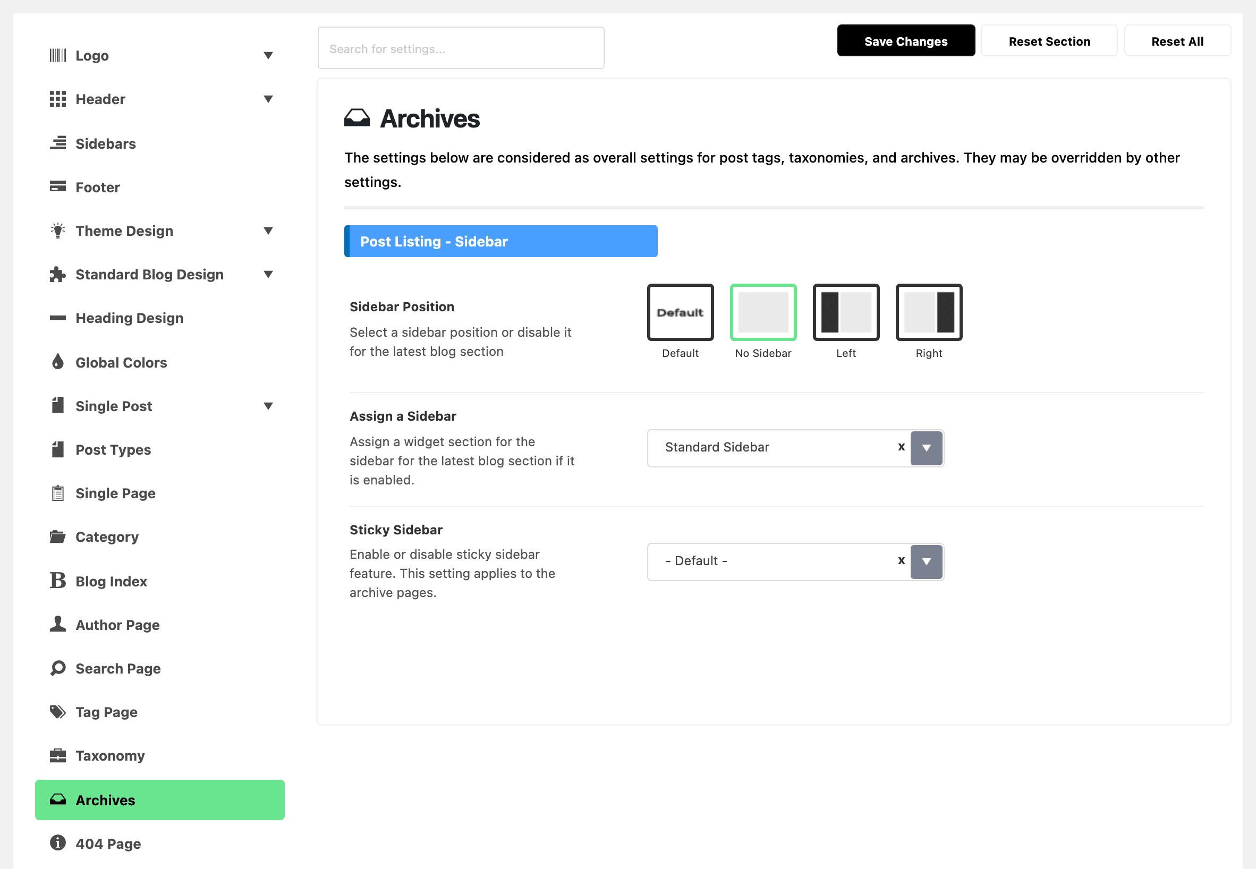
Task: Expand the Standard Blog Design arrow
Action: (268, 275)
